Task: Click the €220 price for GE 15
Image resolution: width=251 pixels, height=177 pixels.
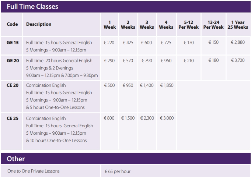Action: tap(109, 43)
